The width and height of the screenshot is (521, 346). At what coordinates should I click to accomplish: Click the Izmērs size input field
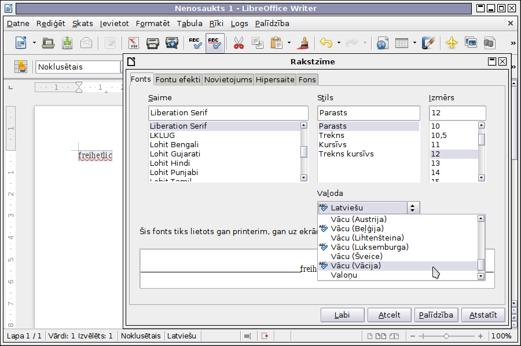click(x=457, y=113)
